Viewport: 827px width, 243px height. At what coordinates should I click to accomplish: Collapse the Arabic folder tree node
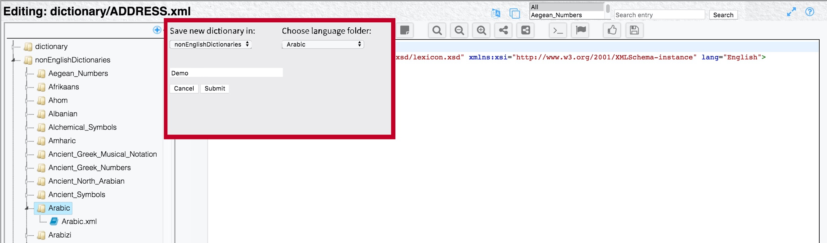27,208
